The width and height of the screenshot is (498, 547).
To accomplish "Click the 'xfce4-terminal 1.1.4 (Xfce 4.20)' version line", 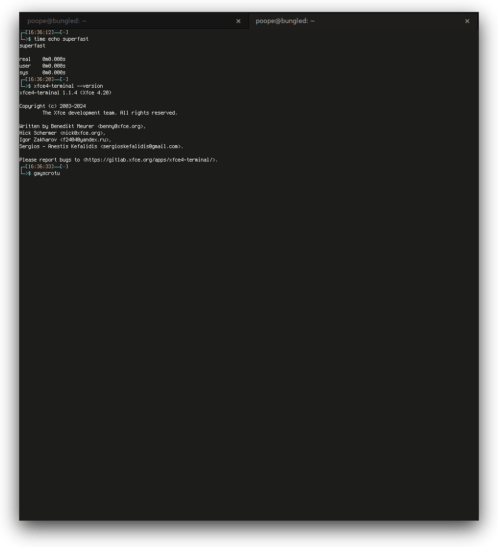I will click(65, 93).
